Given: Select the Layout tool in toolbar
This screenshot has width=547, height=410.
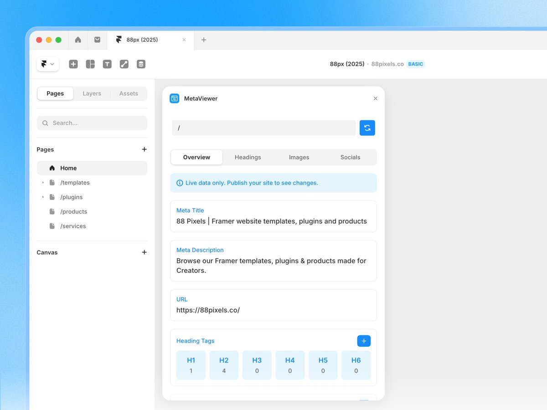Looking at the screenshot, I should click(90, 64).
